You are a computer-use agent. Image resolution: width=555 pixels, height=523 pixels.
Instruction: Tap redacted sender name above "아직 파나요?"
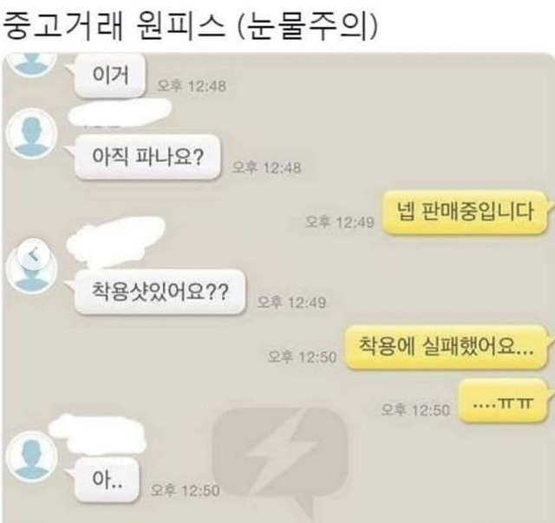click(x=119, y=111)
